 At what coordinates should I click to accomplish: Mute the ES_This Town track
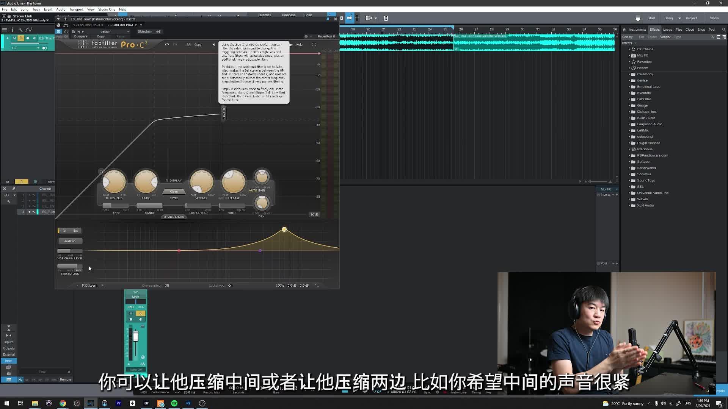coord(14,38)
